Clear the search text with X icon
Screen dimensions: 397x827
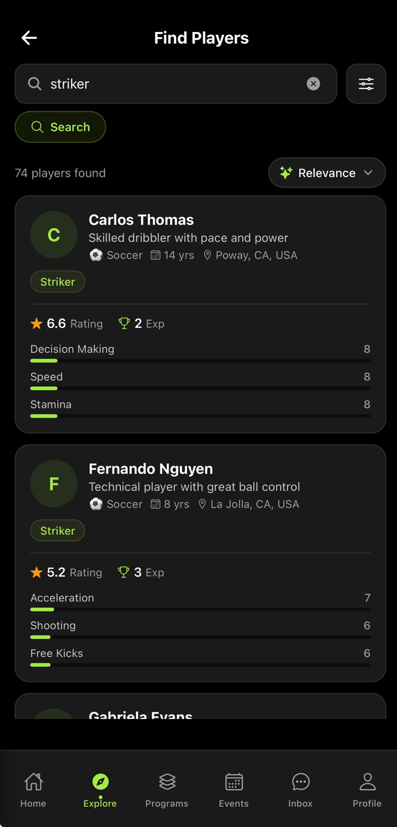[x=313, y=84]
